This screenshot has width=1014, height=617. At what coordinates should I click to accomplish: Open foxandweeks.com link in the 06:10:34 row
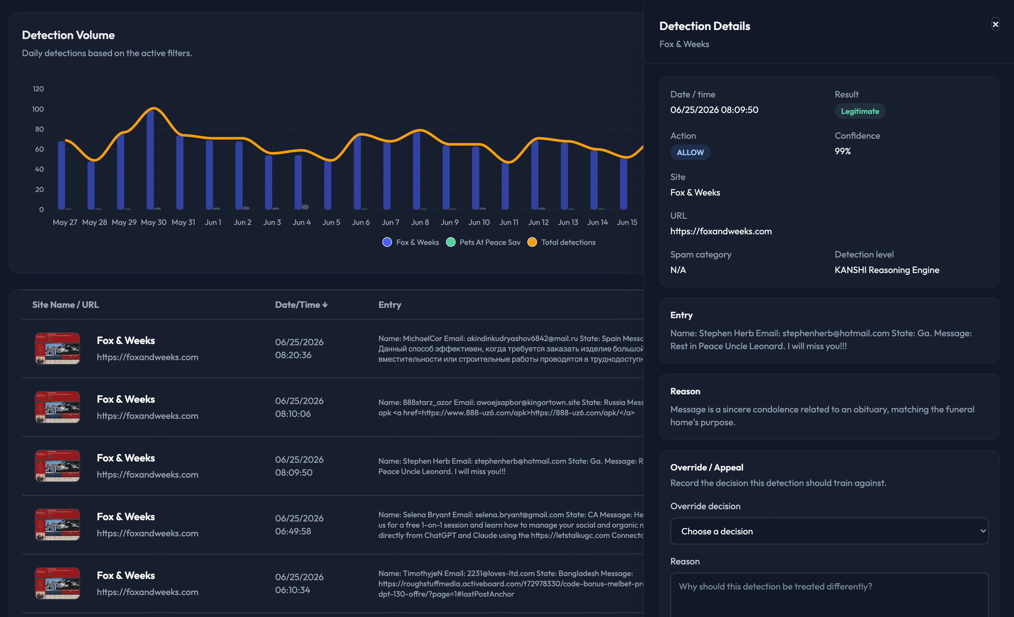[147, 592]
